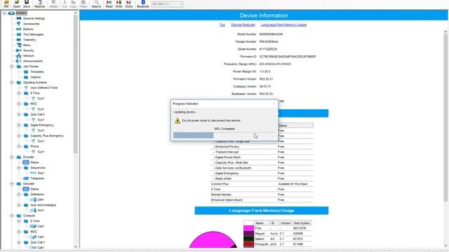Screen dimensions: 449x252
Task: Click the Delete toolbar icon
Action: pos(53,3)
